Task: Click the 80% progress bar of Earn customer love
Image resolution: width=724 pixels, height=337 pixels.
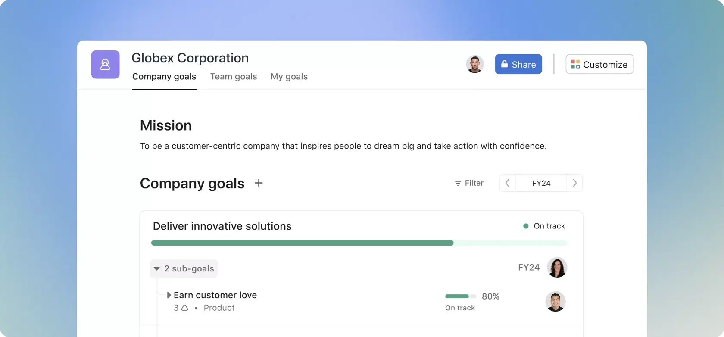Action: coord(459,296)
